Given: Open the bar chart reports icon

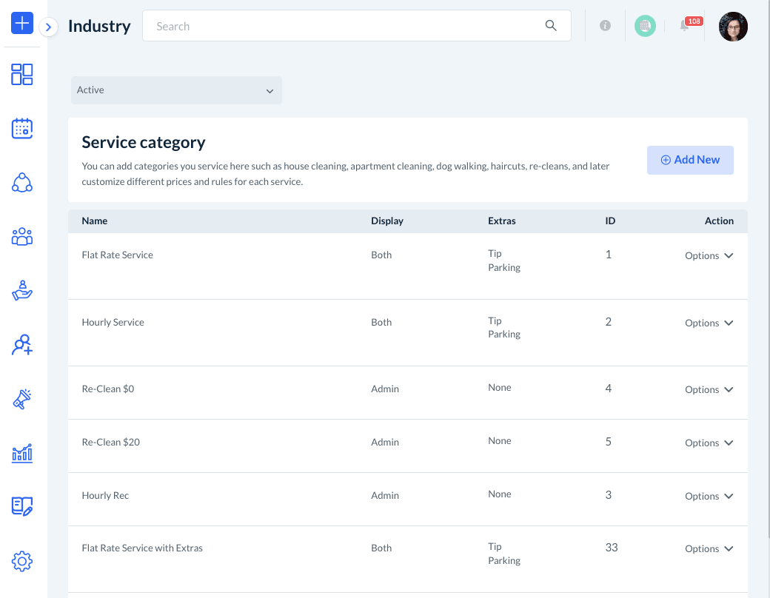Looking at the screenshot, I should click(22, 453).
